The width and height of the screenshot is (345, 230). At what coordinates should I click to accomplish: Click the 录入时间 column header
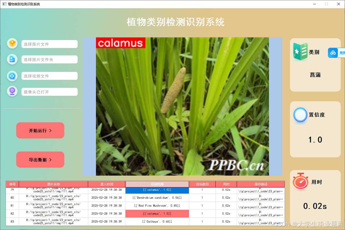click(106, 184)
